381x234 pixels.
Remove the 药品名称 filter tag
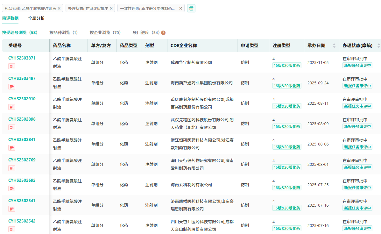point(59,9)
